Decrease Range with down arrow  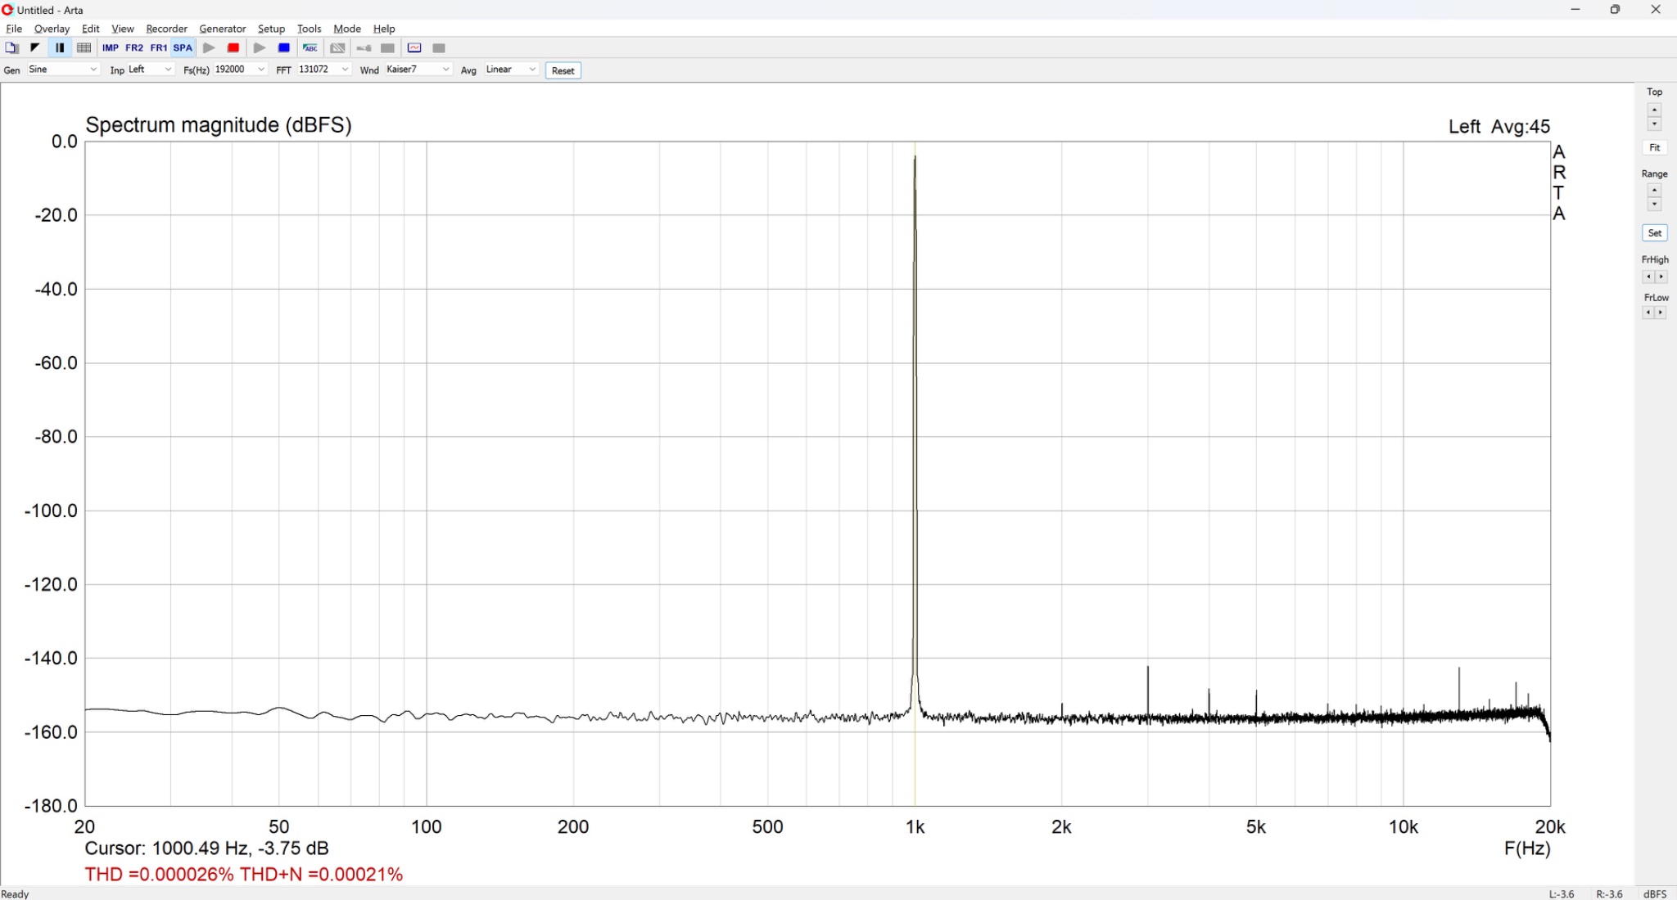1654,205
